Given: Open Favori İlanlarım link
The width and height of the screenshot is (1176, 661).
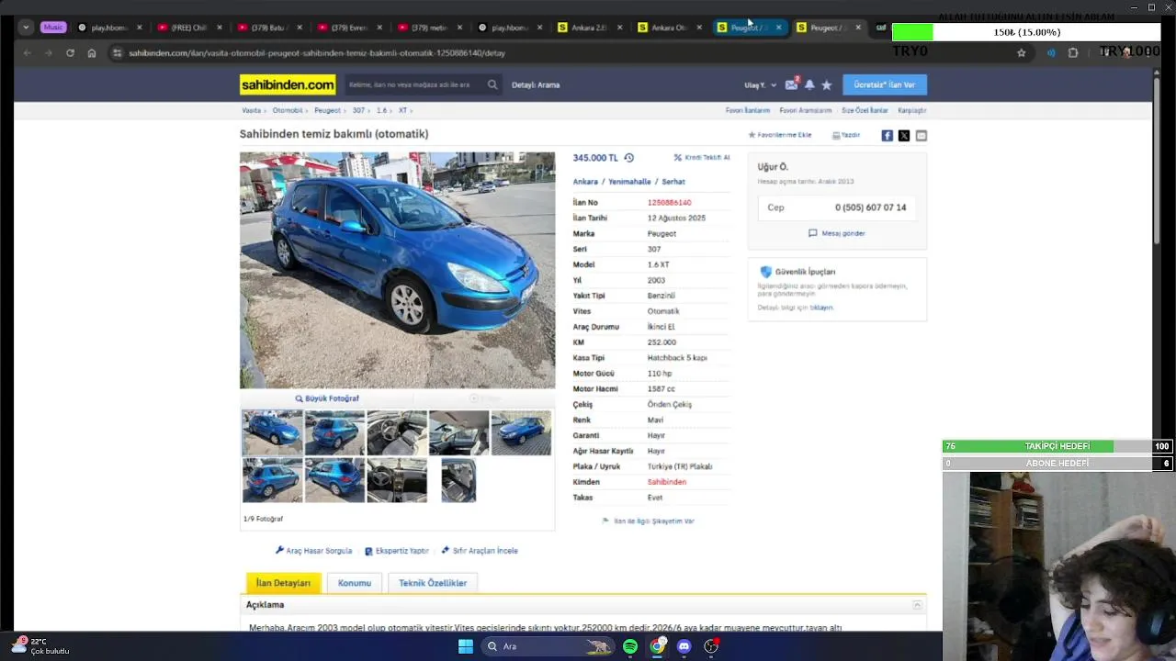Looking at the screenshot, I should point(748,110).
